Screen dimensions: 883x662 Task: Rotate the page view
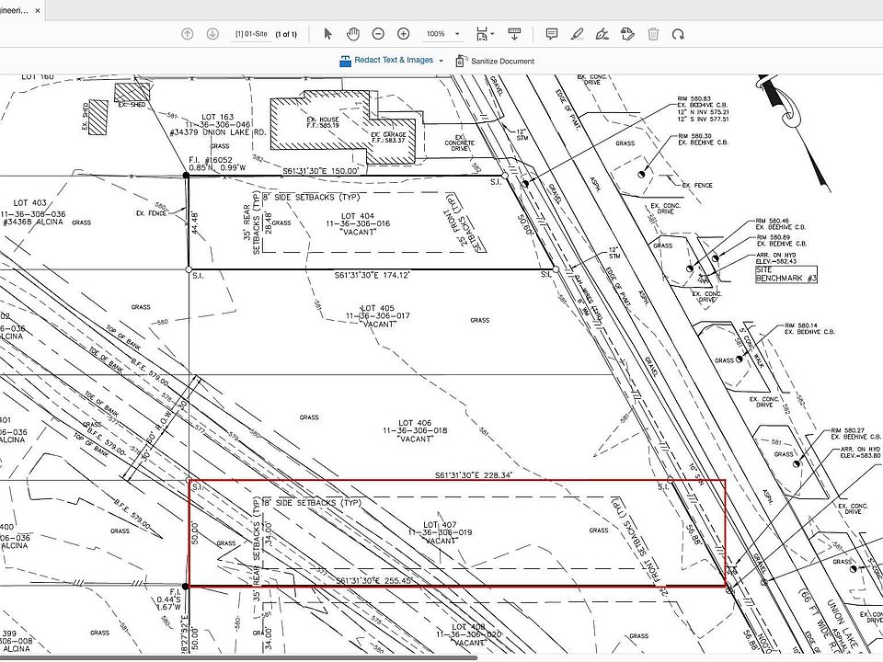[x=678, y=34]
